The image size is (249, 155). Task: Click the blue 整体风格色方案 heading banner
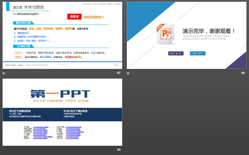tap(23, 23)
